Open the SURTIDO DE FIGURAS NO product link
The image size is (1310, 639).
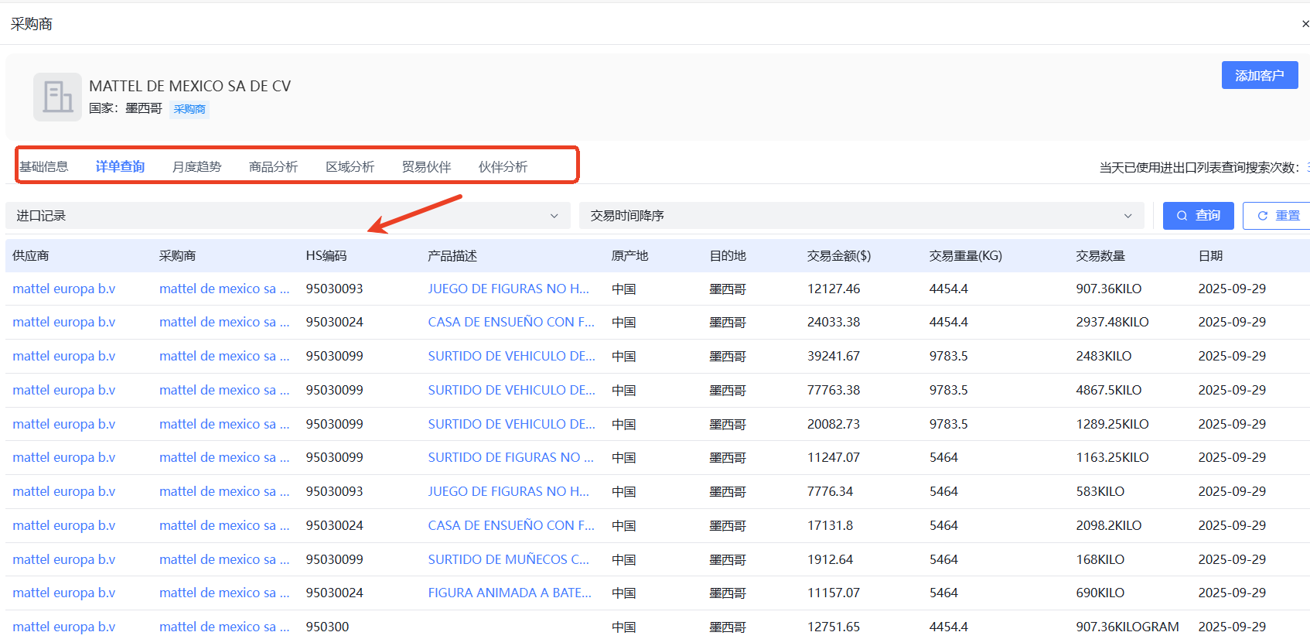tap(511, 457)
